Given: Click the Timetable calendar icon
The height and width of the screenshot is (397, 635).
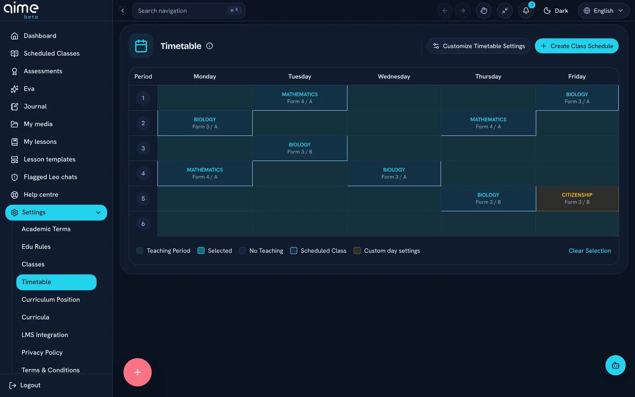Looking at the screenshot, I should click(141, 46).
